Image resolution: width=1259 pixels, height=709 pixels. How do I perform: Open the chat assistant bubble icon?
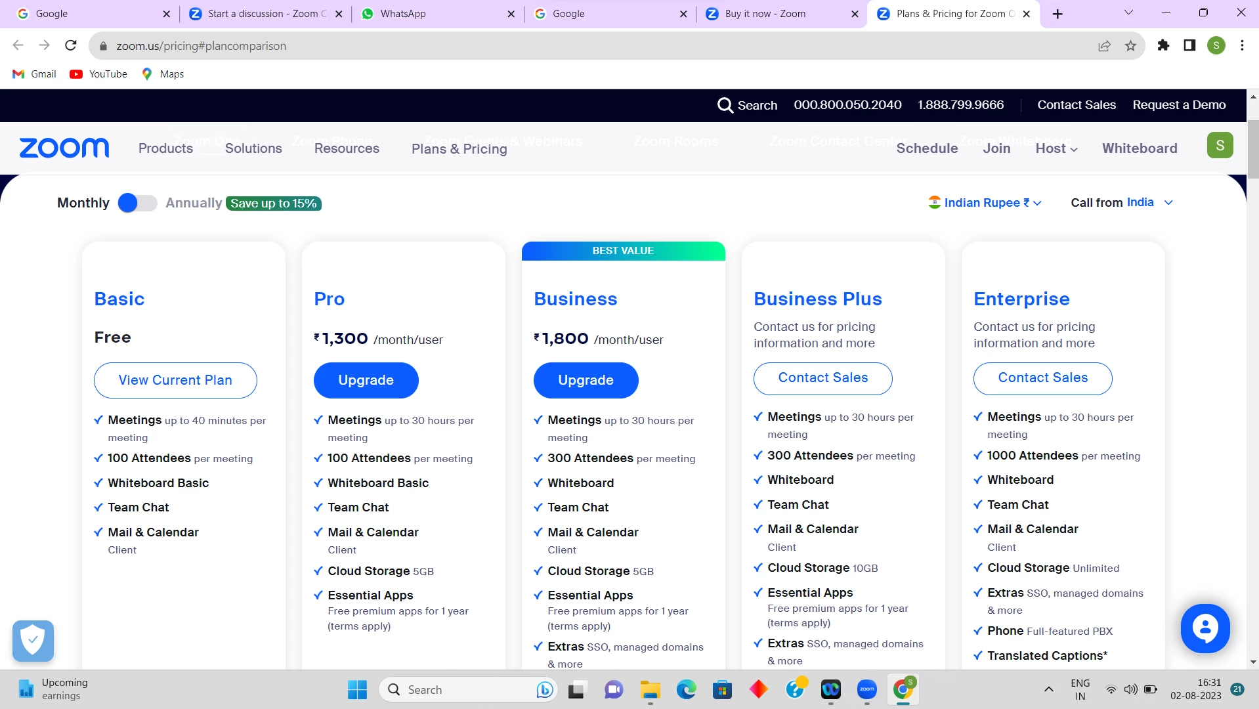tap(1205, 628)
